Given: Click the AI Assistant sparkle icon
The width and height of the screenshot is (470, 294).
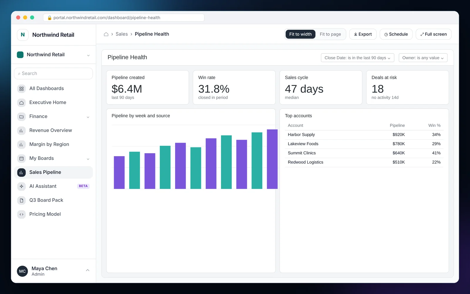Looking at the screenshot, I should pyautogui.click(x=21, y=186).
